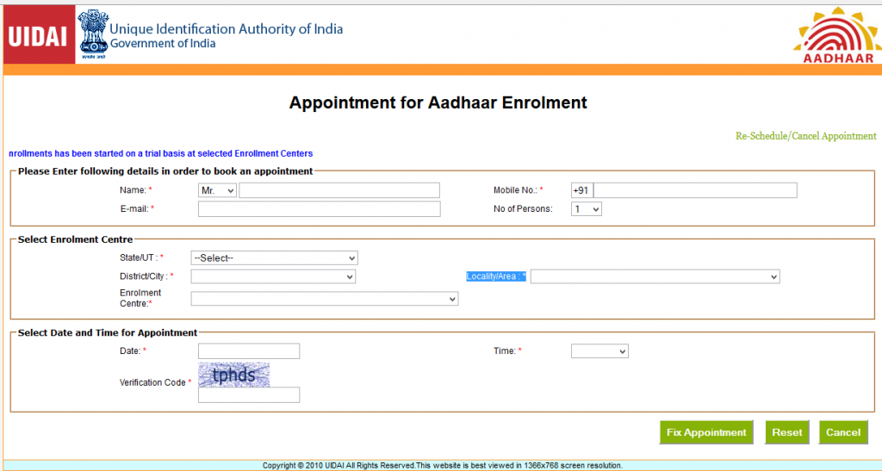Viewport: 882px width, 471px height.
Task: Click the Date input field
Action: [x=249, y=351]
